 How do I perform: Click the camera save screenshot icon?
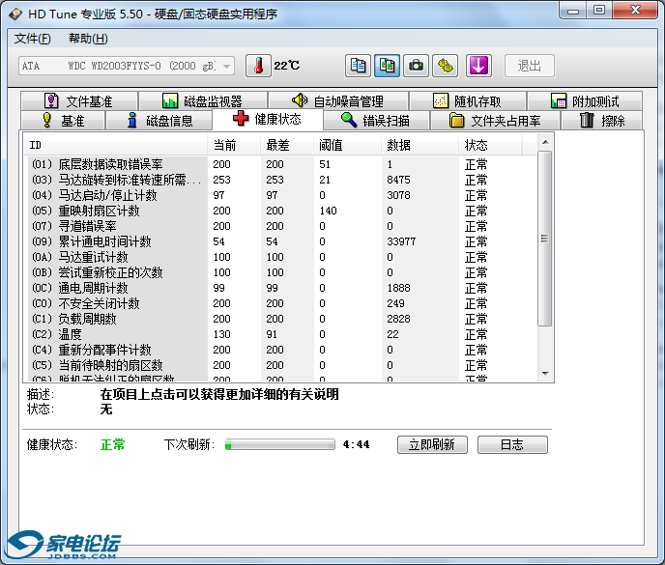point(416,66)
